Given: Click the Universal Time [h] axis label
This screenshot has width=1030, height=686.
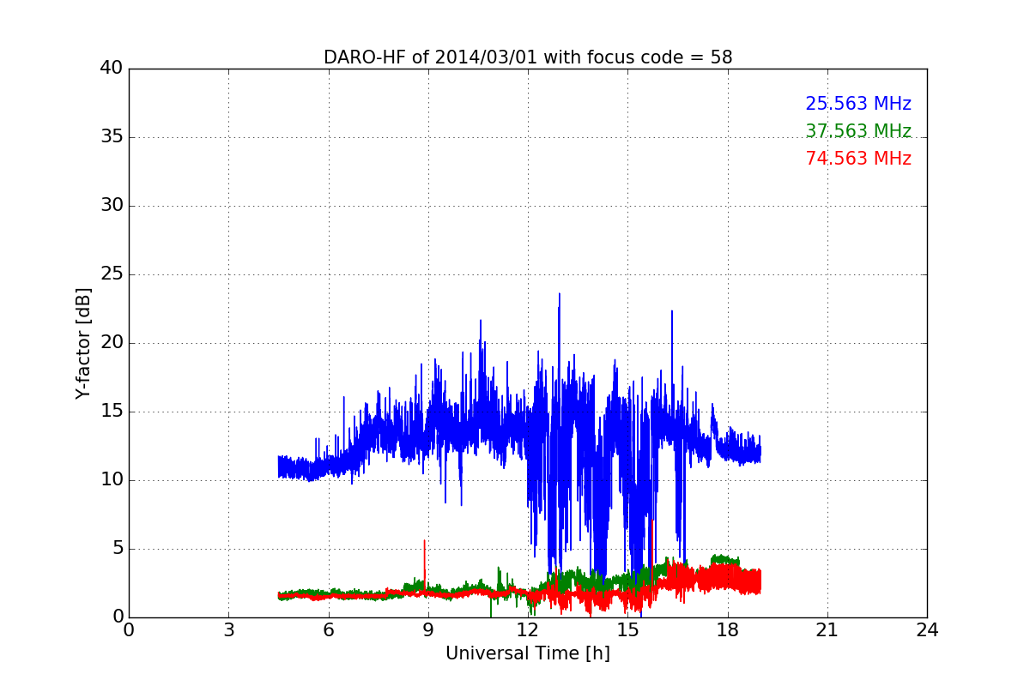Looking at the screenshot, I should point(528,653).
